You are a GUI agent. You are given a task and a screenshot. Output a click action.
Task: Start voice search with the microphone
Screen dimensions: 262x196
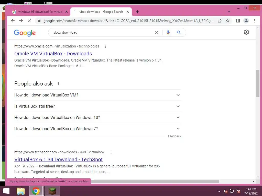[x=168, y=32]
